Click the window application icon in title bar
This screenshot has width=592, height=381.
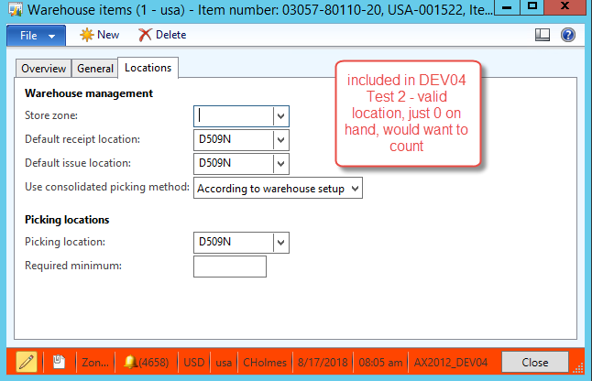pos(16,8)
